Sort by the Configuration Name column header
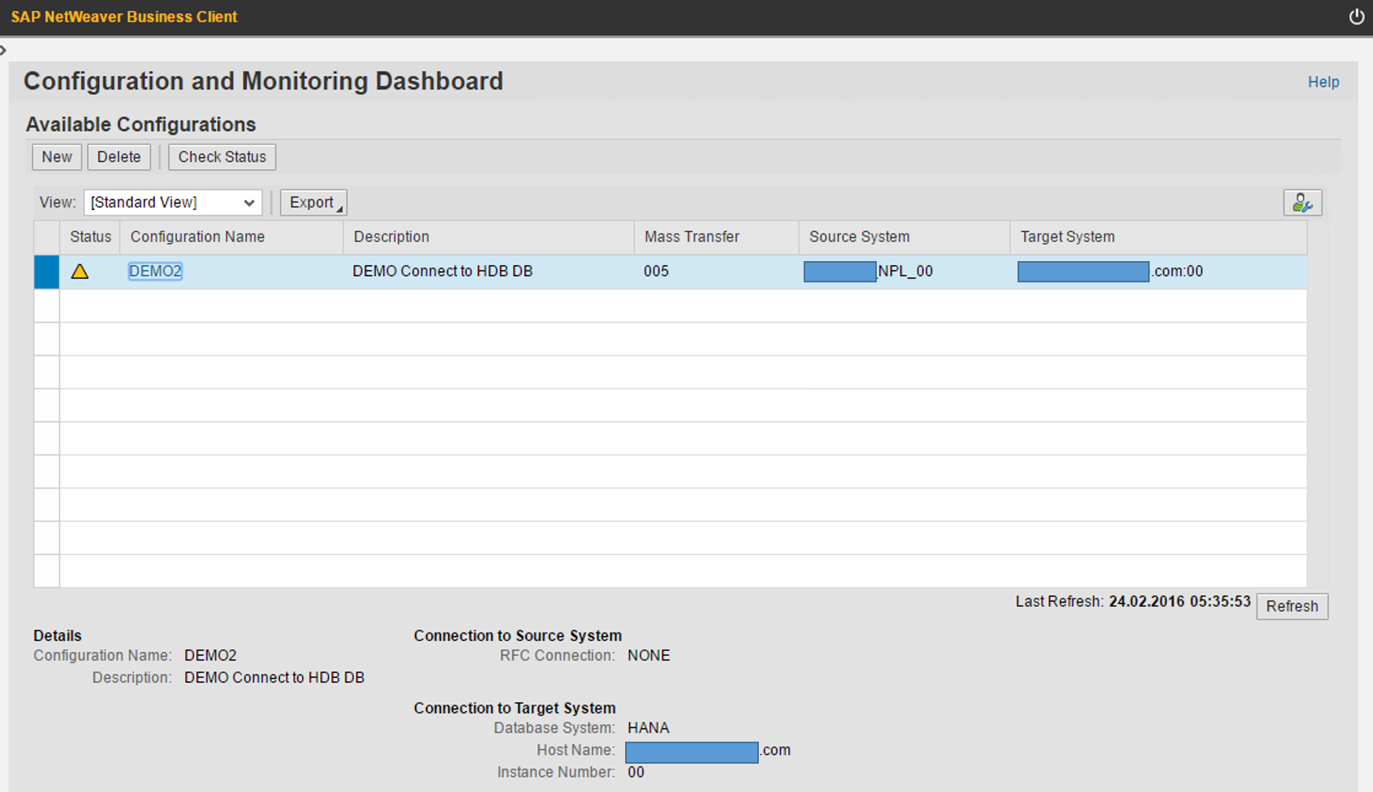 click(197, 237)
